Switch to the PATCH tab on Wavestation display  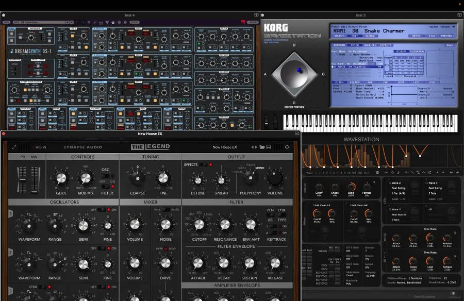tap(354, 45)
